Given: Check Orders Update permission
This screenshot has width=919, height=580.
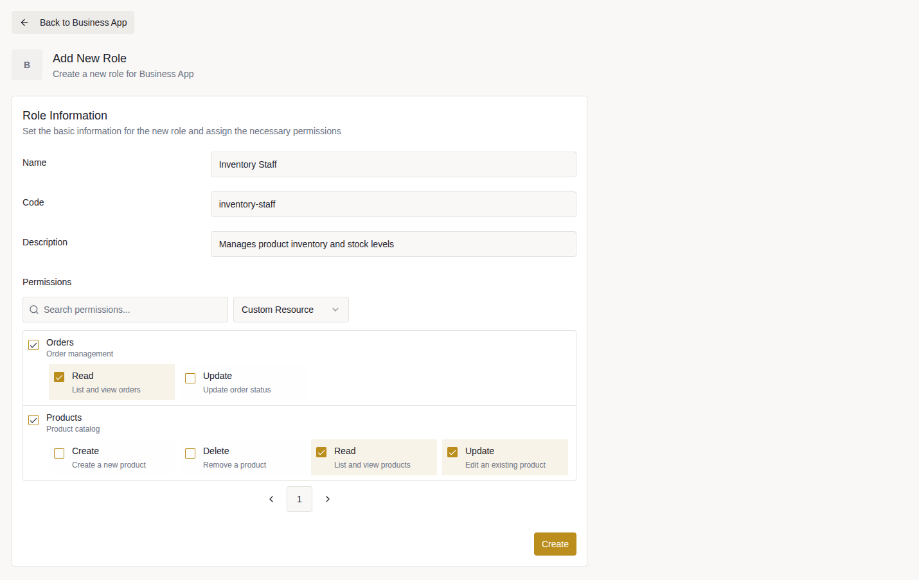Looking at the screenshot, I should [x=190, y=378].
